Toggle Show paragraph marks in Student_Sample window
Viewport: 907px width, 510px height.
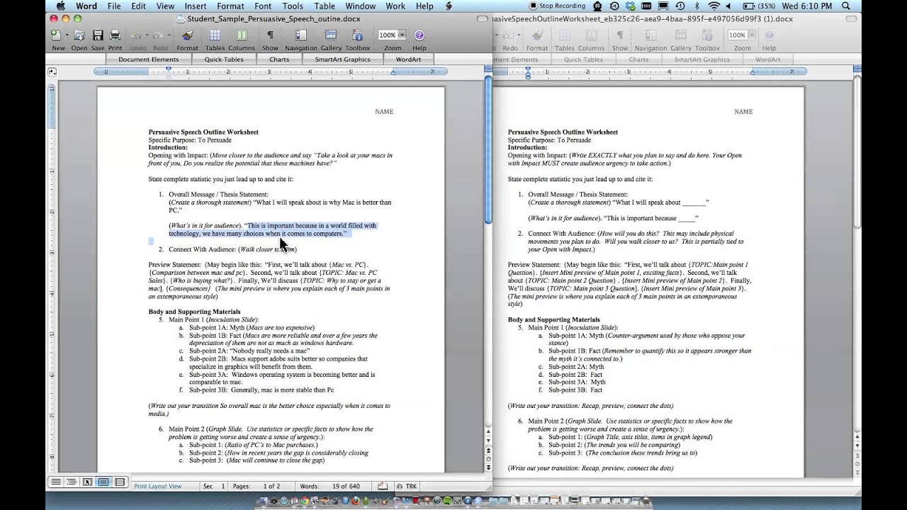(x=270, y=35)
